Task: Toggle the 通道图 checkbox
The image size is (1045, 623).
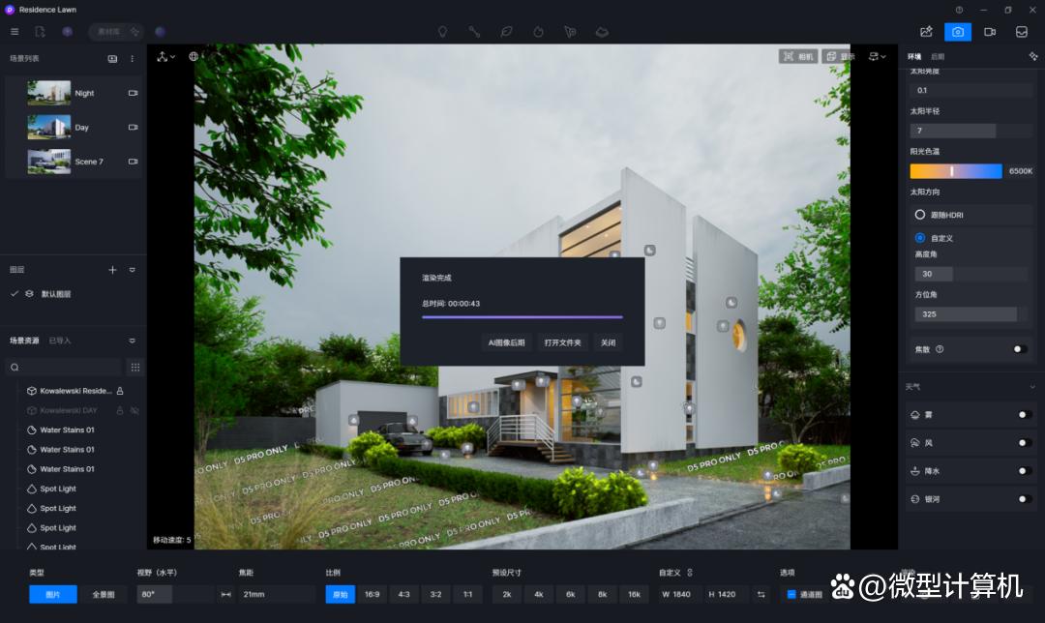Action: 791,594
